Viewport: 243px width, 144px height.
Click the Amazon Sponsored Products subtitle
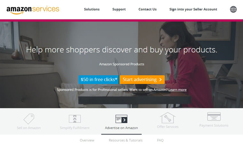click(121, 64)
